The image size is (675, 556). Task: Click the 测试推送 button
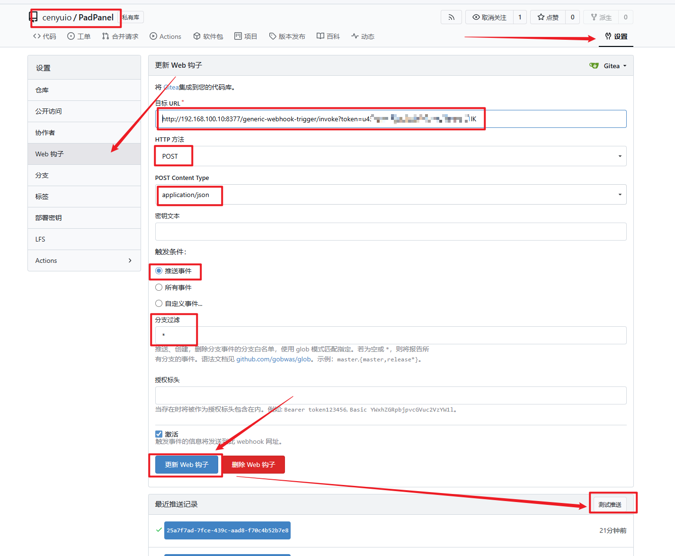610,504
